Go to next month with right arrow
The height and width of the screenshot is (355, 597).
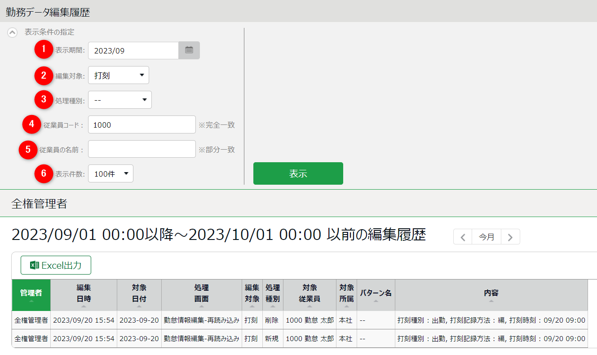510,237
